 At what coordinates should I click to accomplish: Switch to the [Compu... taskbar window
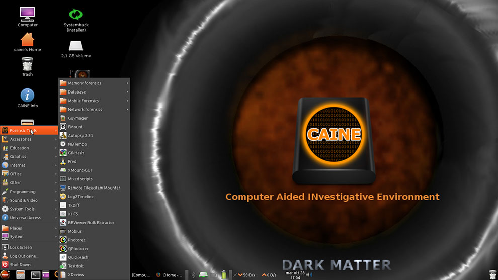141,275
